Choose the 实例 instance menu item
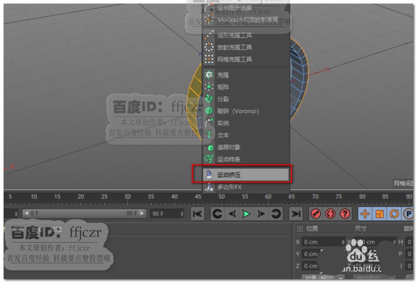 [x=246, y=123]
